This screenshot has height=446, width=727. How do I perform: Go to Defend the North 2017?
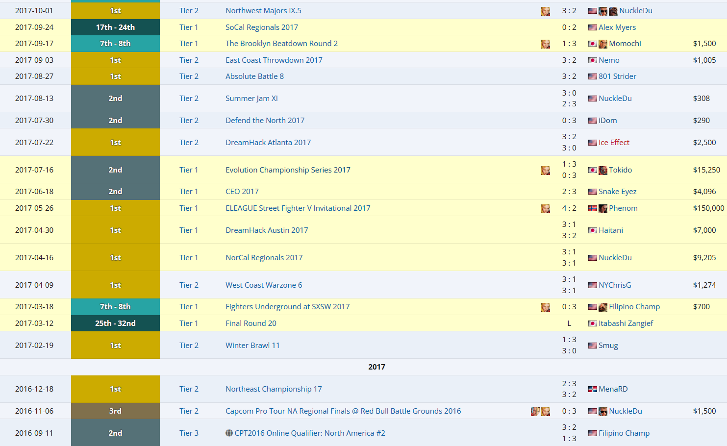click(x=265, y=121)
